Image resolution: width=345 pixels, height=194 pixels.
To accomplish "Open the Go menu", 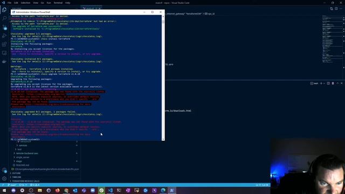I will [42, 3].
